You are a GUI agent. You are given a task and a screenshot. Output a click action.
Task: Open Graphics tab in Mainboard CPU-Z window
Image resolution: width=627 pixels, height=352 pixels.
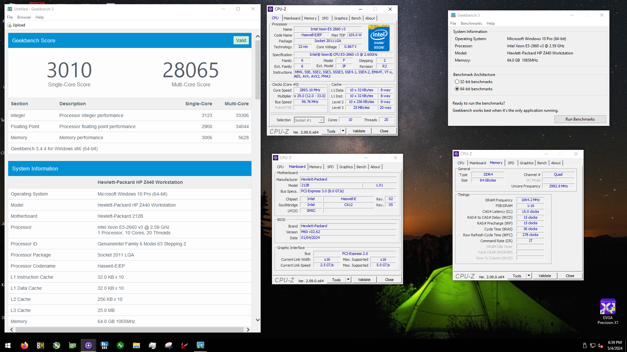(x=346, y=167)
